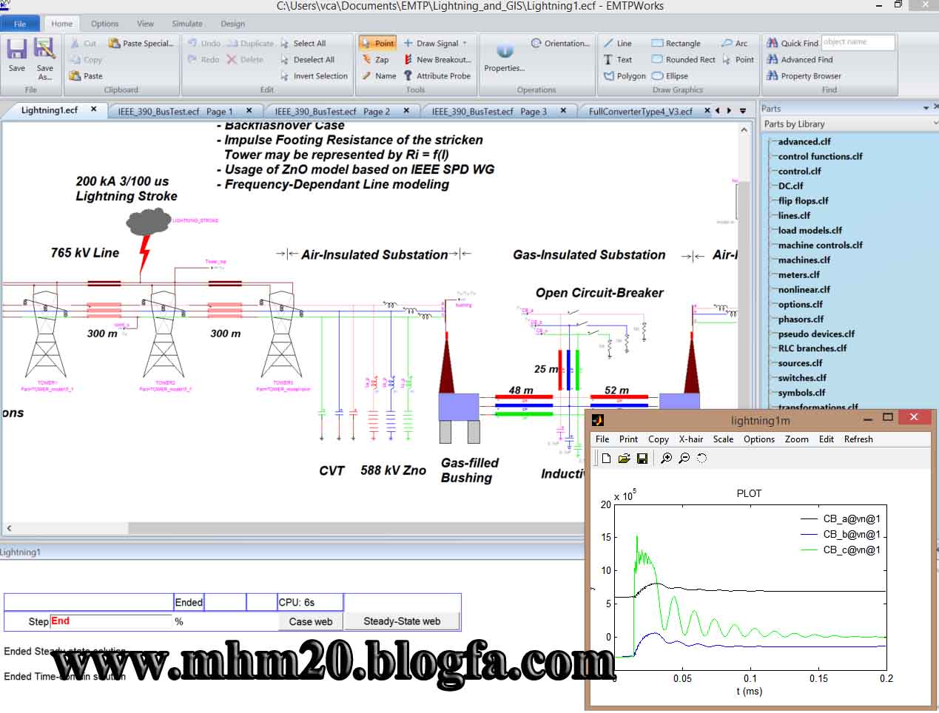939x713 pixels.
Task: Click the open folder icon in plot window
Action: tap(624, 459)
